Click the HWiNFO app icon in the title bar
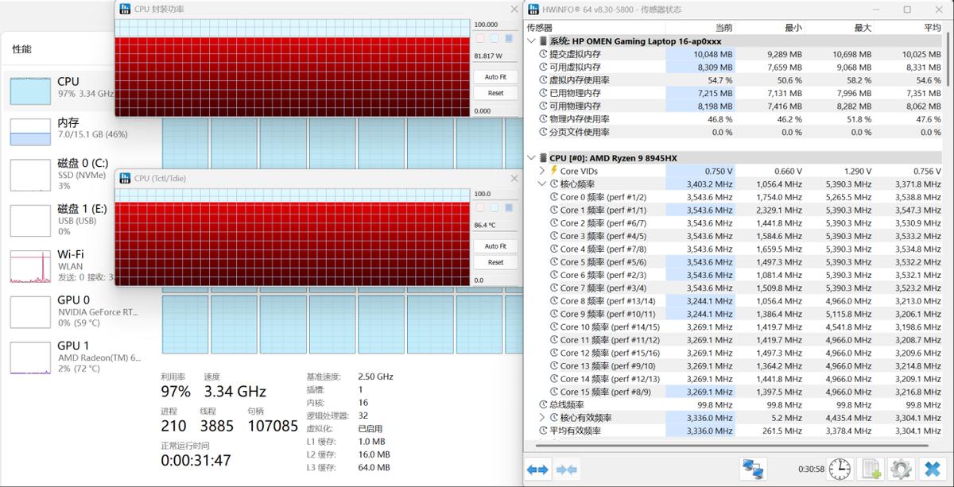The width and height of the screenshot is (954, 487). click(533, 10)
